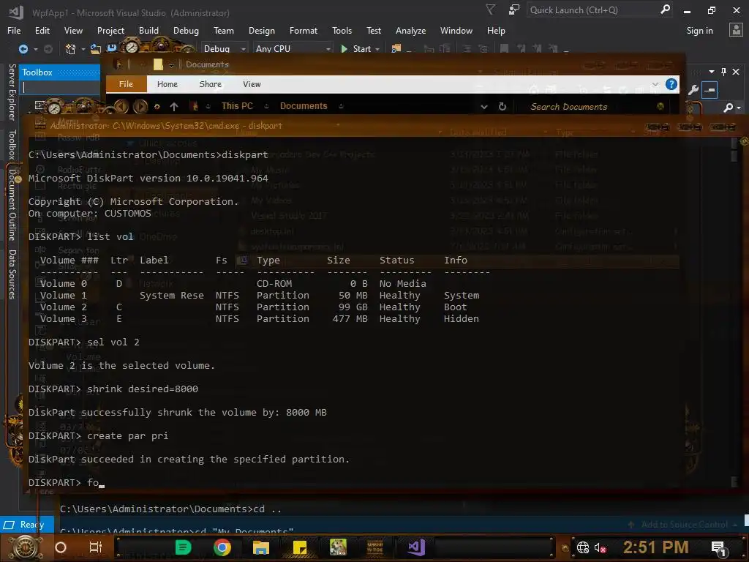
Task: Click the Open File icon in Visual Studio toolbar
Action: pos(96,49)
